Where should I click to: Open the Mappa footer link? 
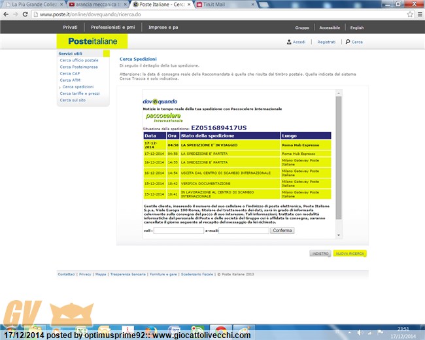101,275
